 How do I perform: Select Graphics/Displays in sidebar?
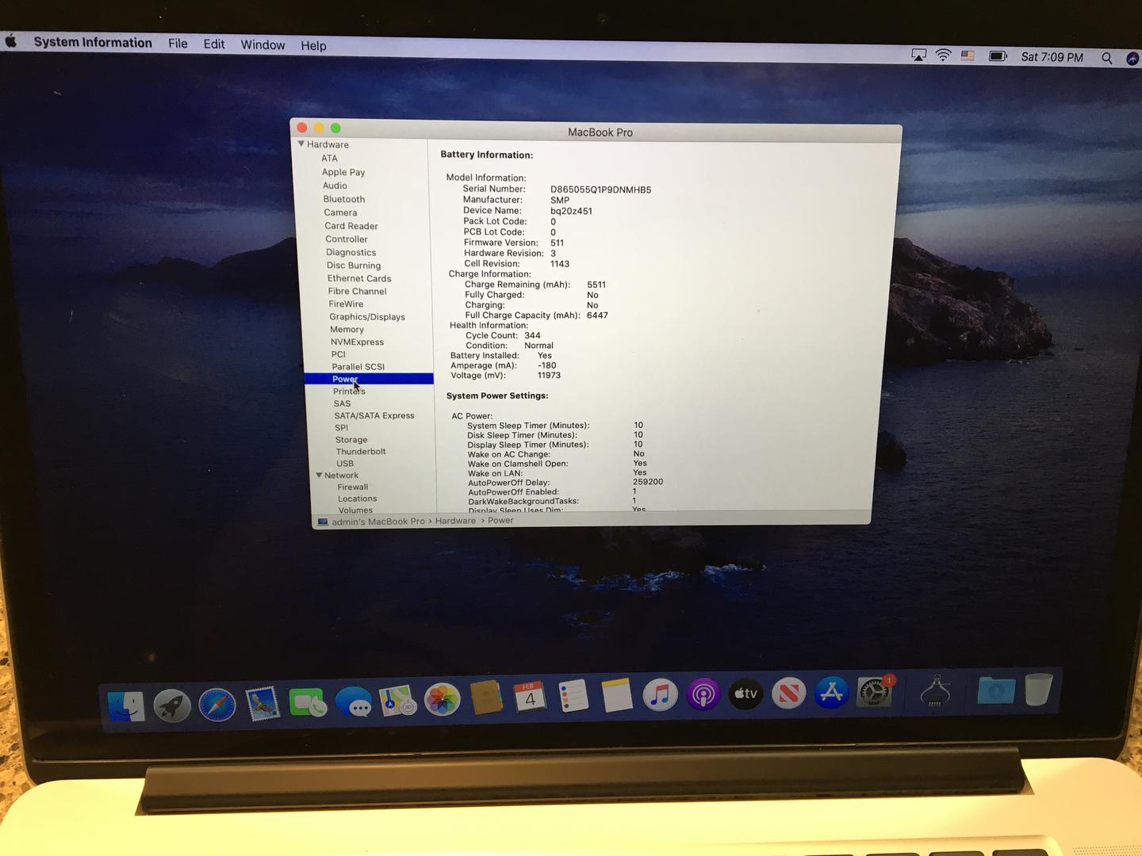(367, 317)
